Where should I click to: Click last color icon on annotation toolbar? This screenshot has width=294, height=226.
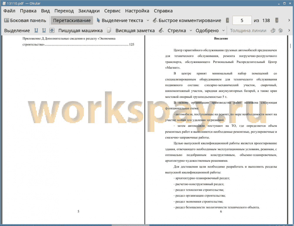(281, 30)
